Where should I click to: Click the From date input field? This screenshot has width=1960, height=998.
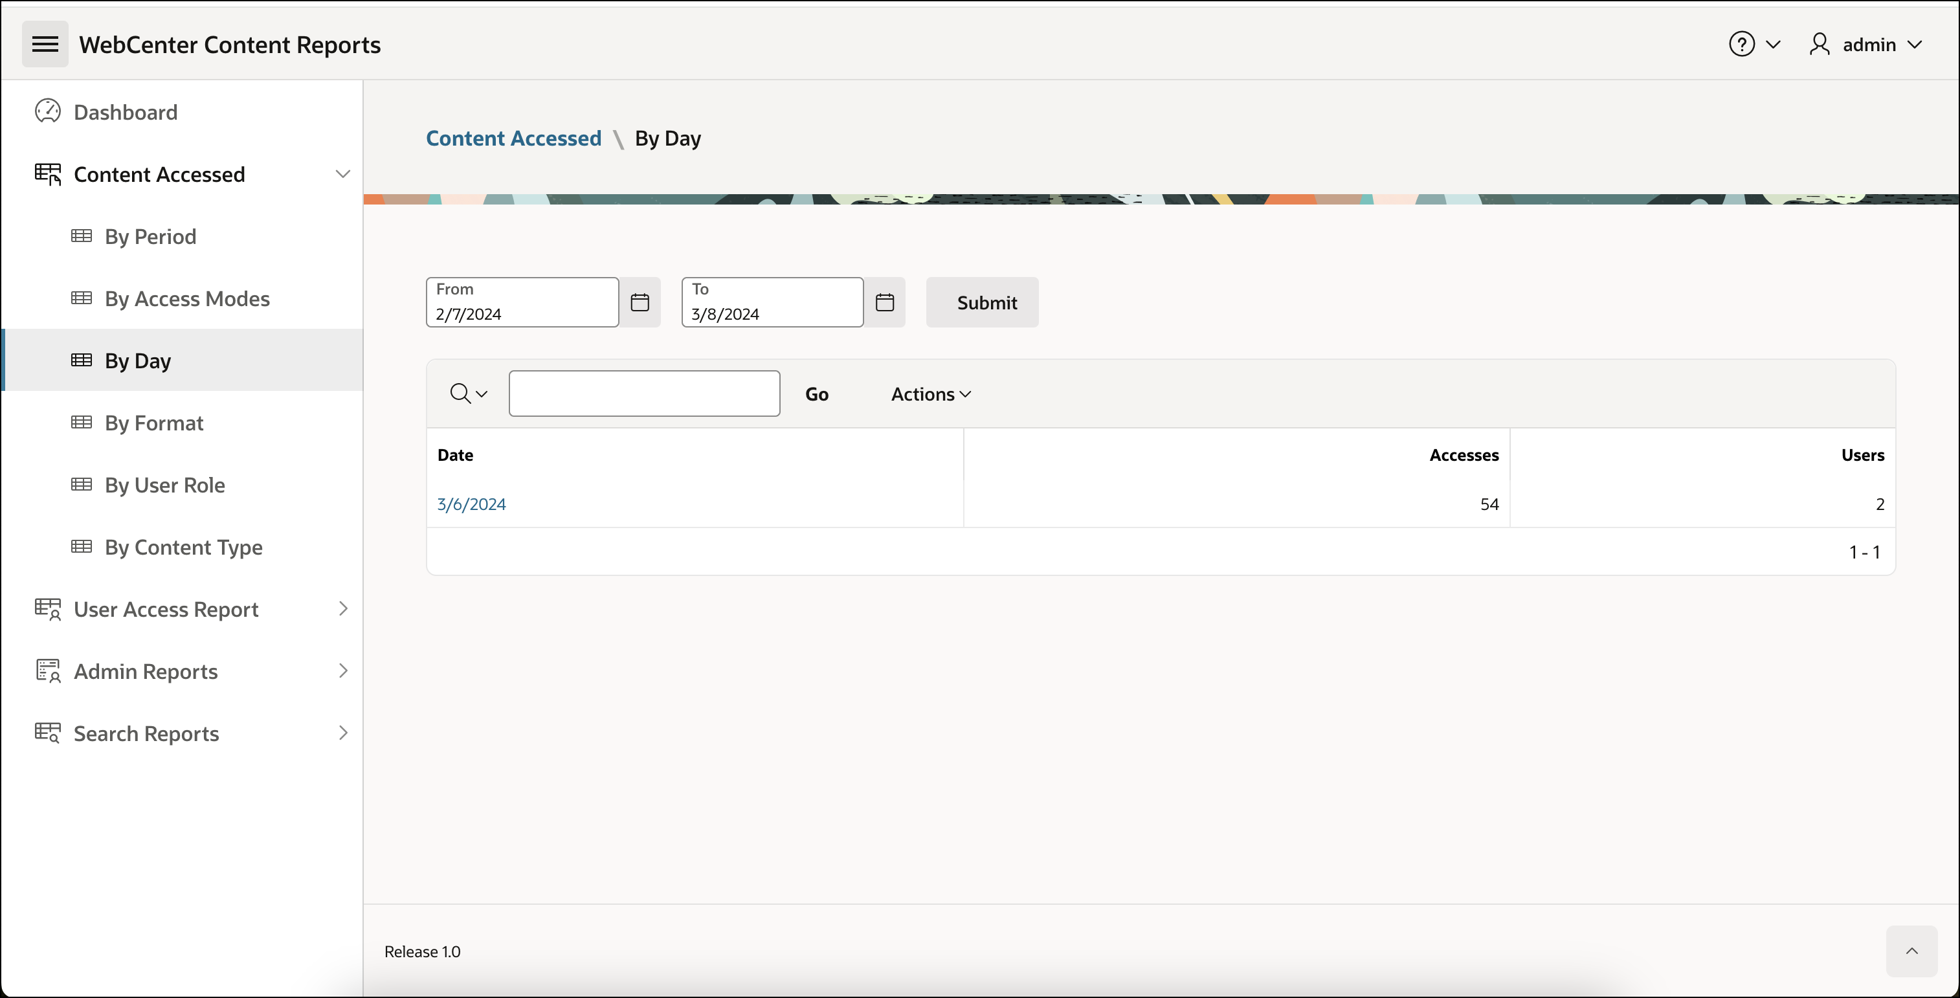(523, 303)
